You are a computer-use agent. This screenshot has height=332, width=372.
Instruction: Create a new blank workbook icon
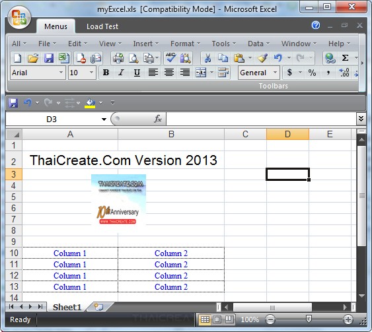(x=17, y=58)
